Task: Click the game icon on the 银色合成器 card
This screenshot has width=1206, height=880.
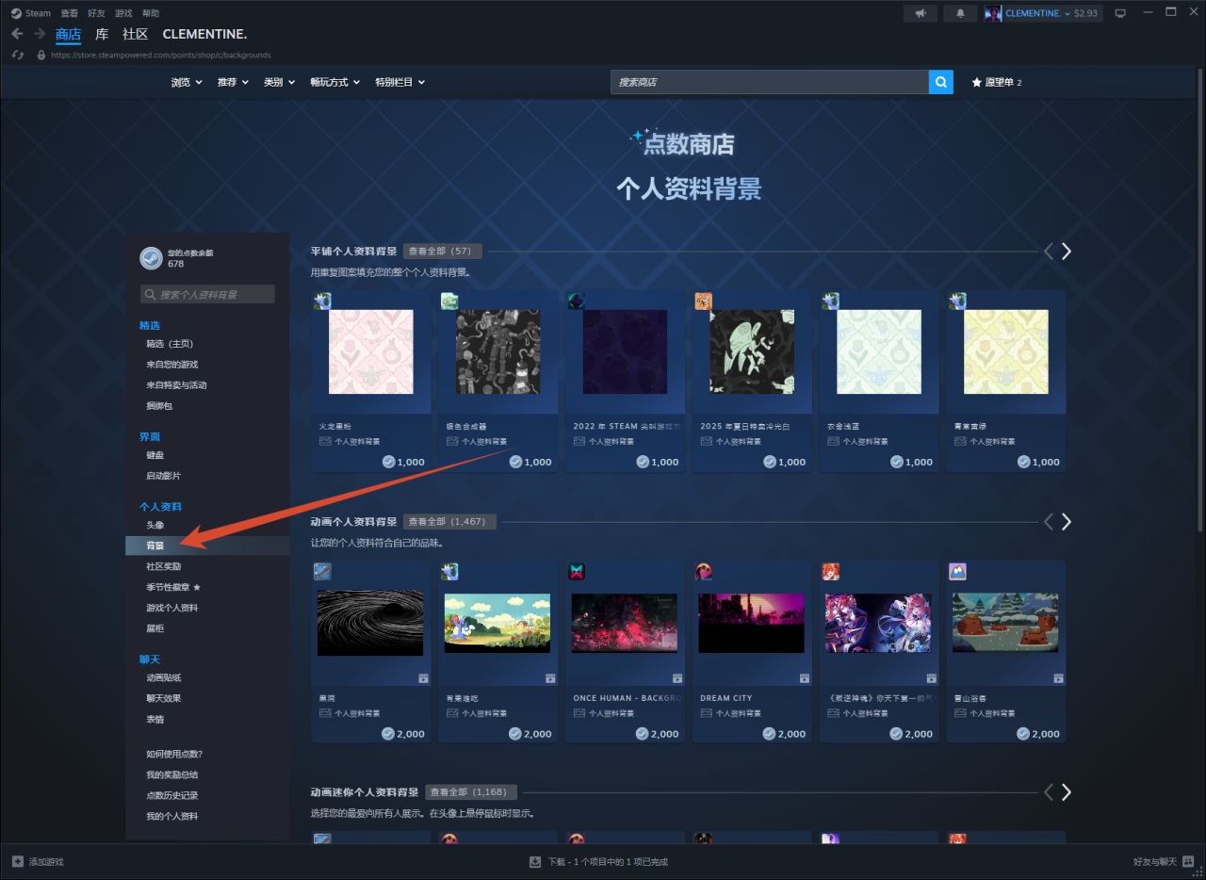Action: pyautogui.click(x=449, y=301)
